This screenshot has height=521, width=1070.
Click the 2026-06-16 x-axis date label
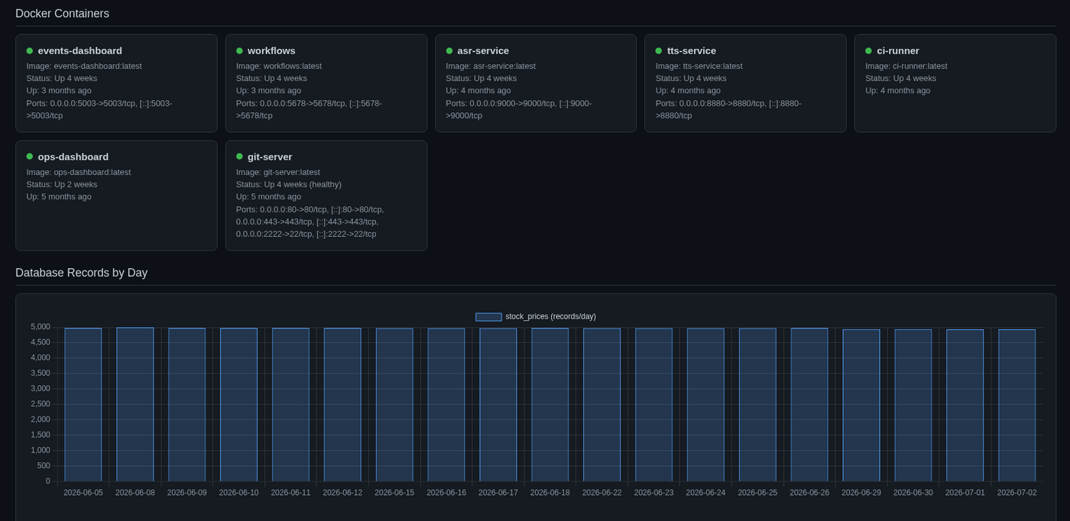446,493
